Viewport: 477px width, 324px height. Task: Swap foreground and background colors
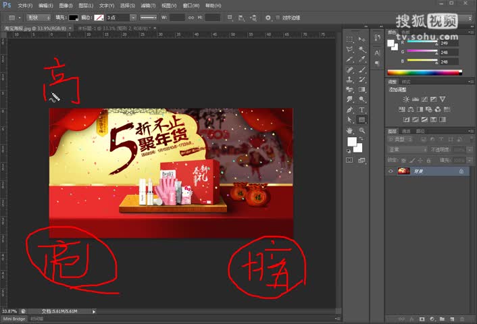[x=361, y=139]
